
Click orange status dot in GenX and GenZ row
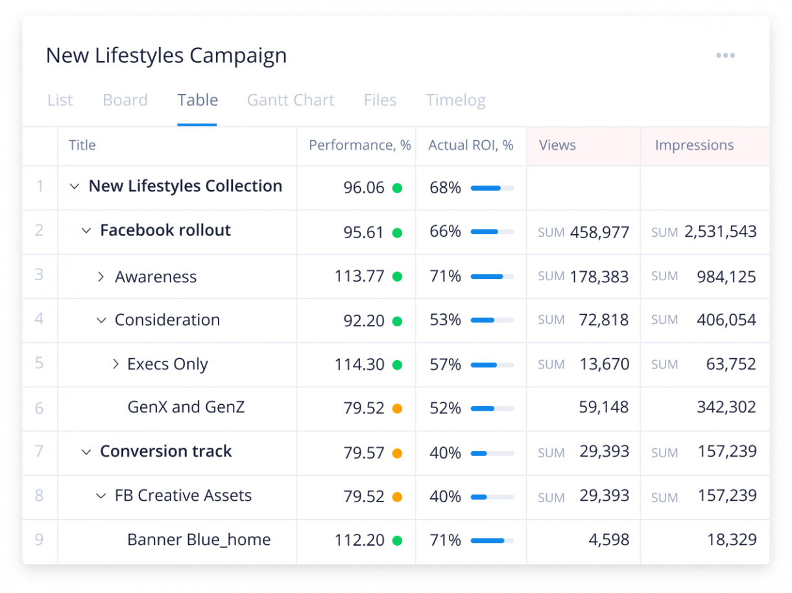pos(397,409)
